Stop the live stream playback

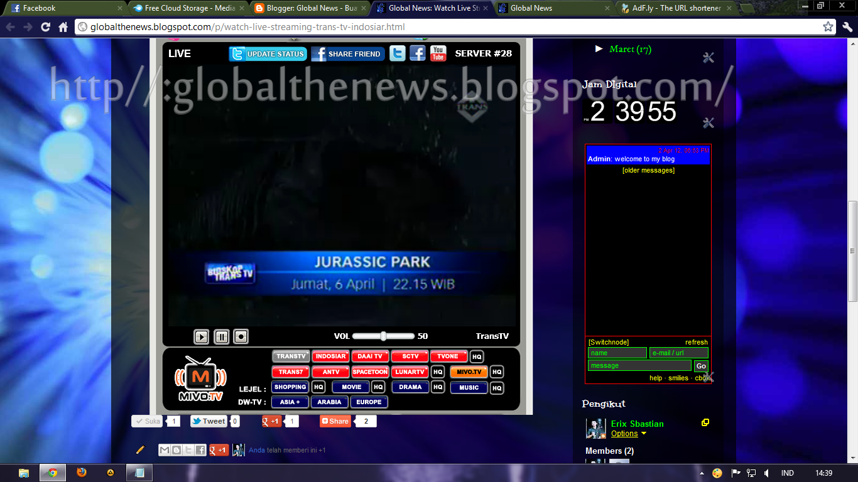pos(241,337)
